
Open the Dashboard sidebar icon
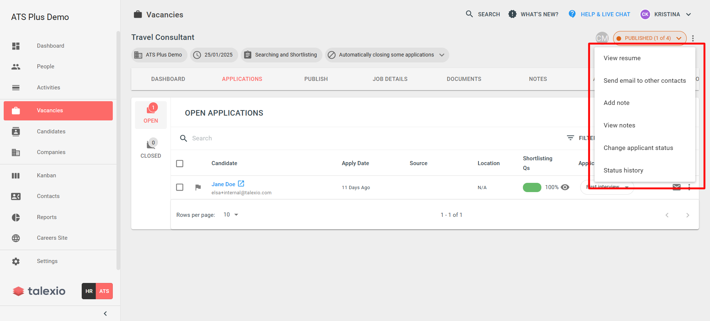(x=16, y=46)
